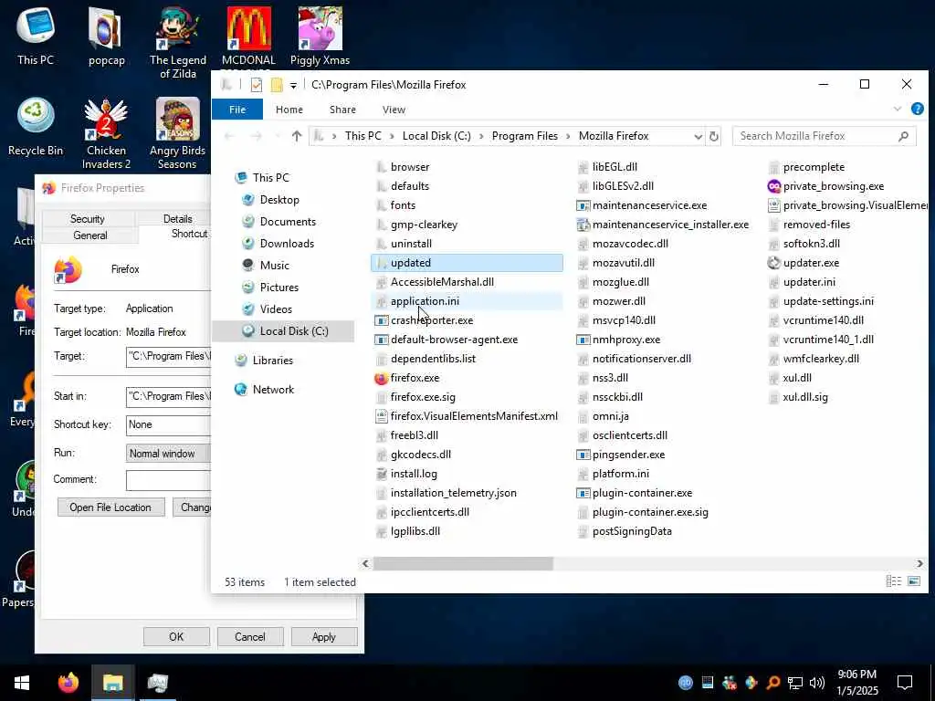935x701 pixels.
Task: Click the New folder quick access icon
Action: tap(276, 85)
